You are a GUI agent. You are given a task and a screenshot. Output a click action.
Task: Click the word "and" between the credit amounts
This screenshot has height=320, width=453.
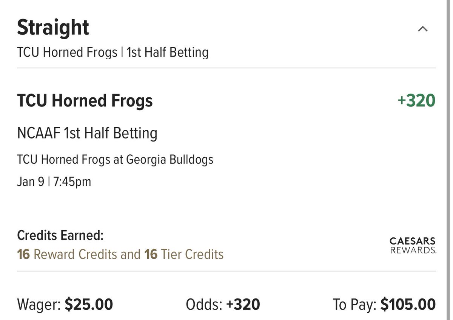130,254
